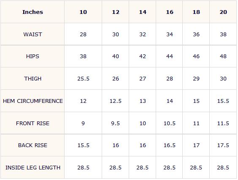Click the thigh value 25.5
Image resolution: width=238 pixels, height=180 pixels.
tap(83, 79)
